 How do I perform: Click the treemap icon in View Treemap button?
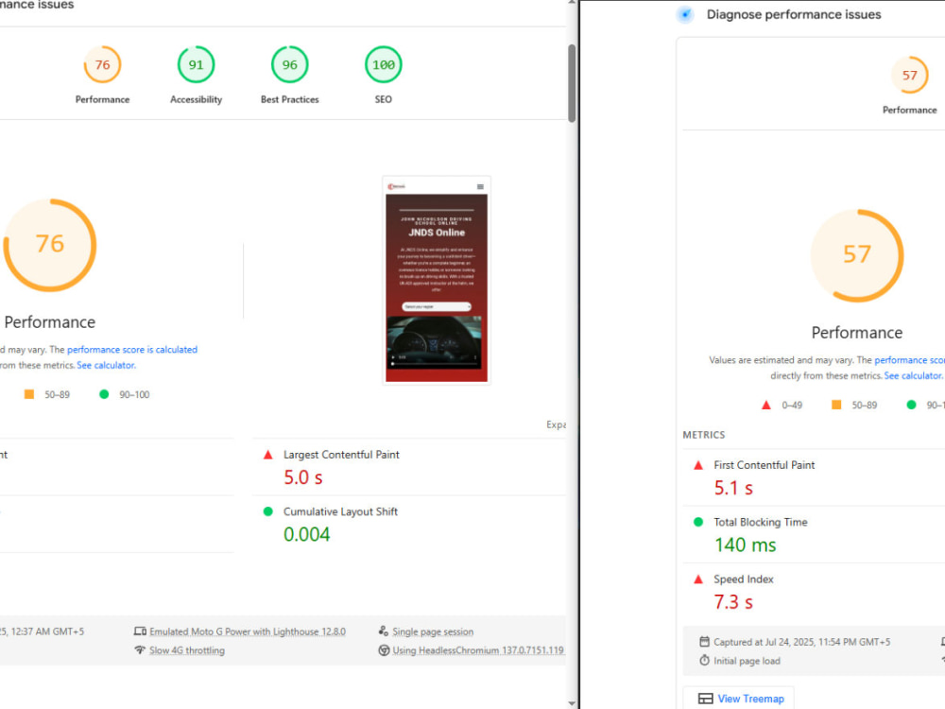(705, 699)
